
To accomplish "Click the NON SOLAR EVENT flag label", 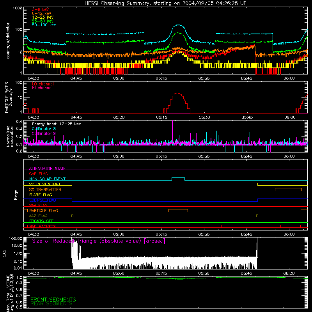I will [47, 179].
